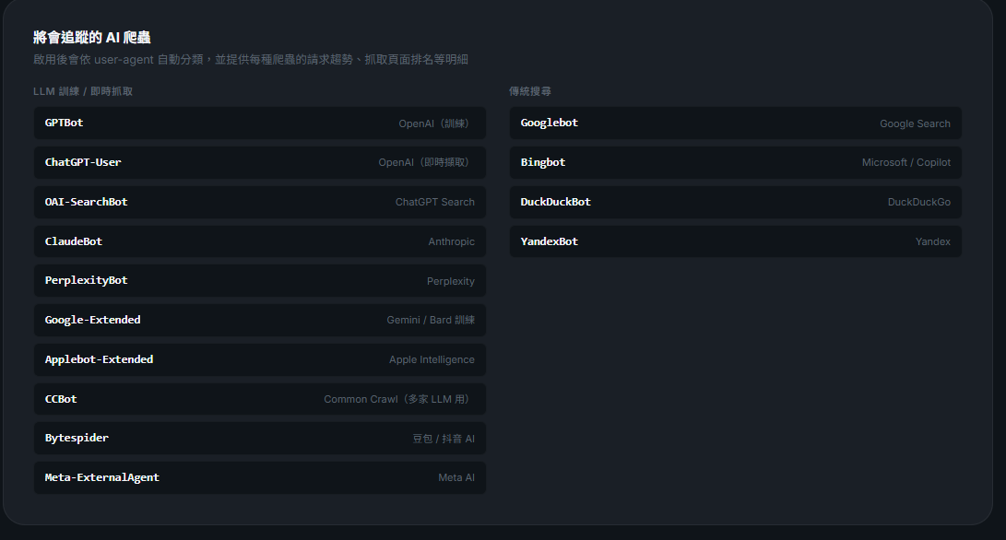
Task: Click the YandexBot crawler name
Action: pyautogui.click(x=550, y=241)
